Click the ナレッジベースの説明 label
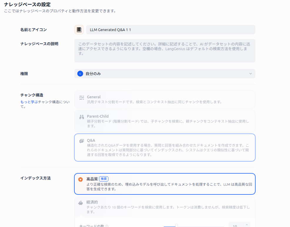Viewport: 290px width, 227px height. [39, 44]
